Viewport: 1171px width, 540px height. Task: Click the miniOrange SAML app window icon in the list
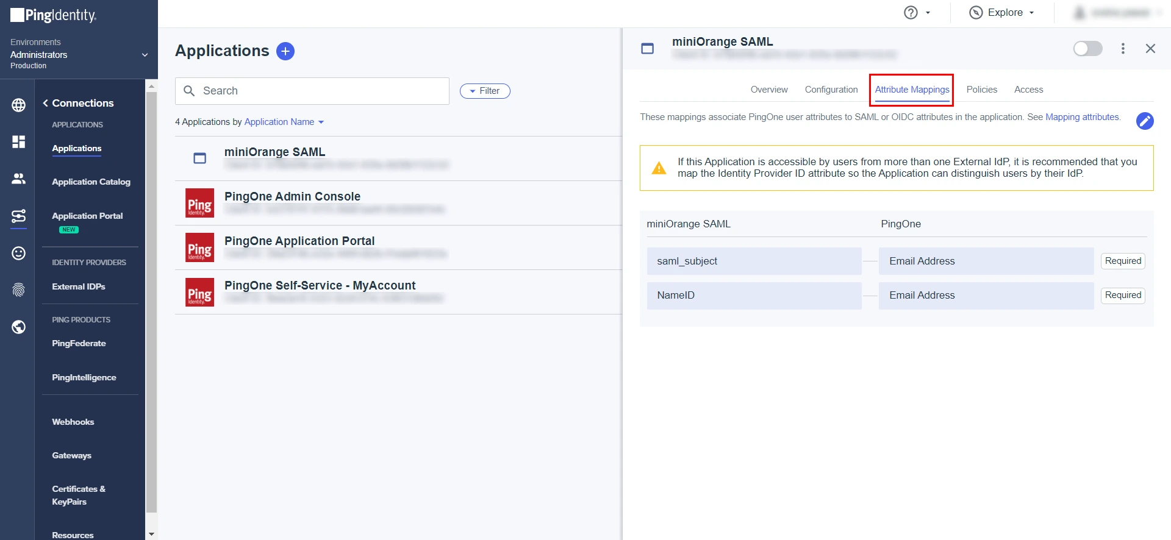(x=200, y=158)
